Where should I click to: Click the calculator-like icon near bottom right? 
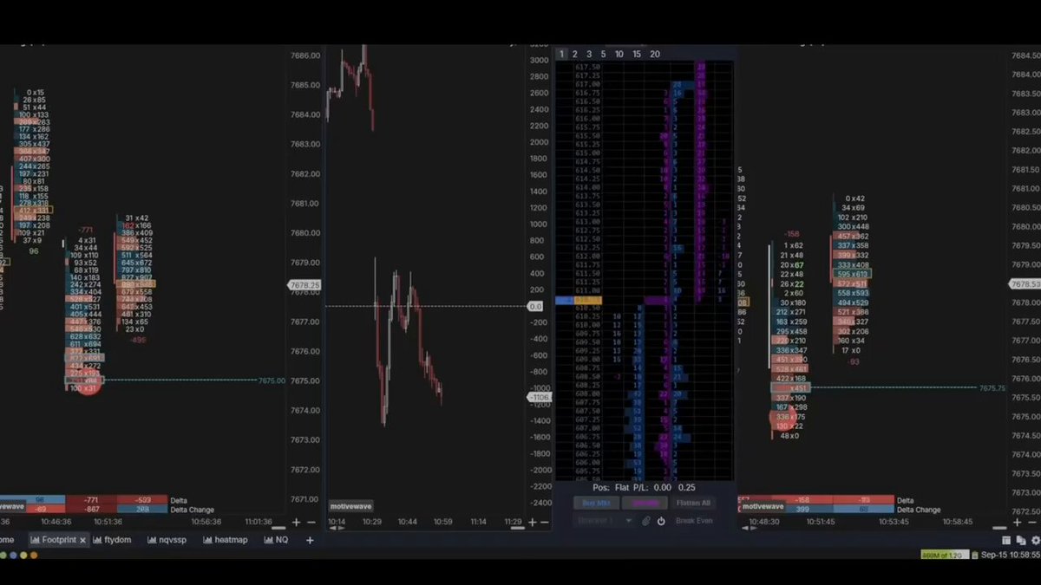(x=1006, y=540)
